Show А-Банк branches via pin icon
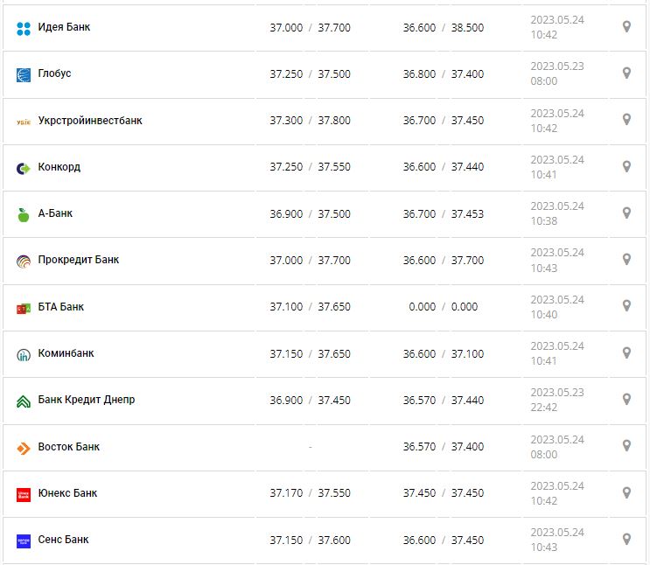Image resolution: width=650 pixels, height=565 pixels. coord(626,213)
